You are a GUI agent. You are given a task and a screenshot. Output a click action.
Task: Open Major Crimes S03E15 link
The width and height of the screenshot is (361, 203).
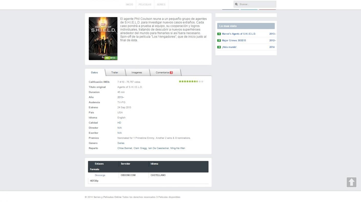[x=234, y=40]
